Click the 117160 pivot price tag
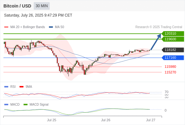The height and width of the screenshot is (125, 185). (173, 57)
